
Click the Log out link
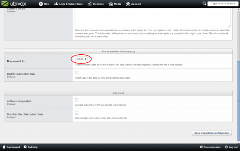[x=231, y=147]
